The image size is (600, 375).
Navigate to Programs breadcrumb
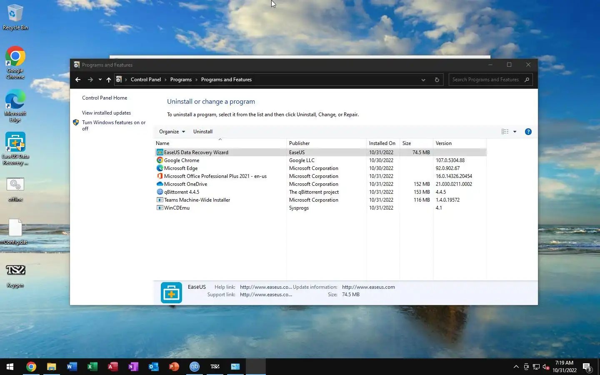[x=181, y=80]
